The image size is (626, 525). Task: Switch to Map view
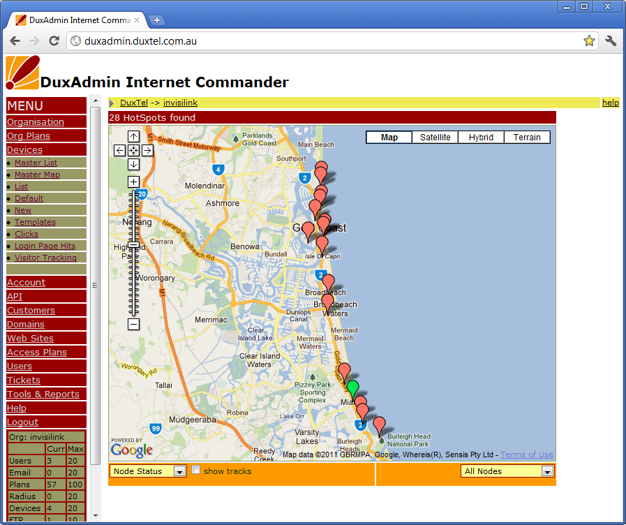pos(389,138)
